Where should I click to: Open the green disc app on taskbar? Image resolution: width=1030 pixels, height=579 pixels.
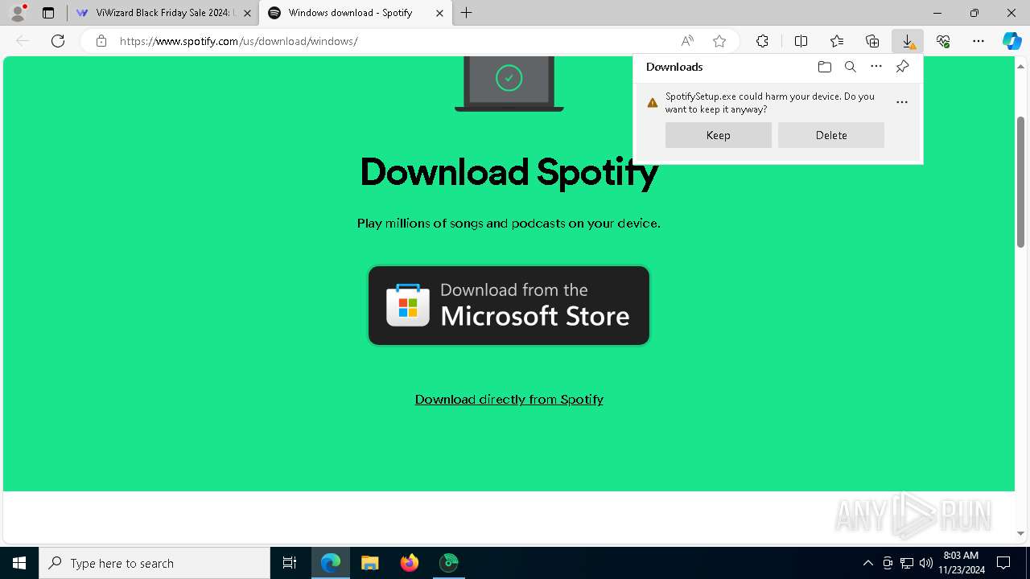pos(449,563)
